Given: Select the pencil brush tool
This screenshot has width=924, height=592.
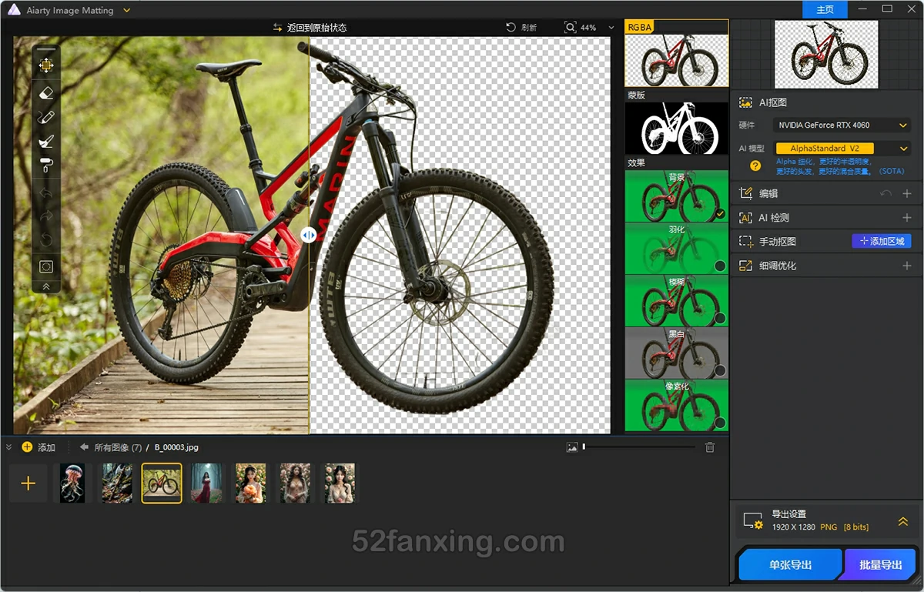Looking at the screenshot, I should tap(46, 117).
